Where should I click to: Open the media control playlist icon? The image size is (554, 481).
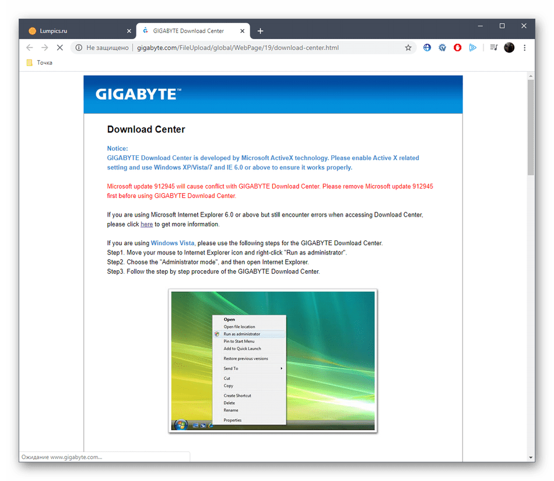pos(493,48)
